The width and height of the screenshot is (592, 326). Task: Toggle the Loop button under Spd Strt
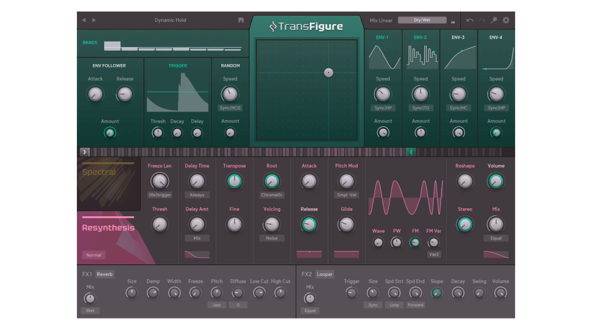click(394, 305)
